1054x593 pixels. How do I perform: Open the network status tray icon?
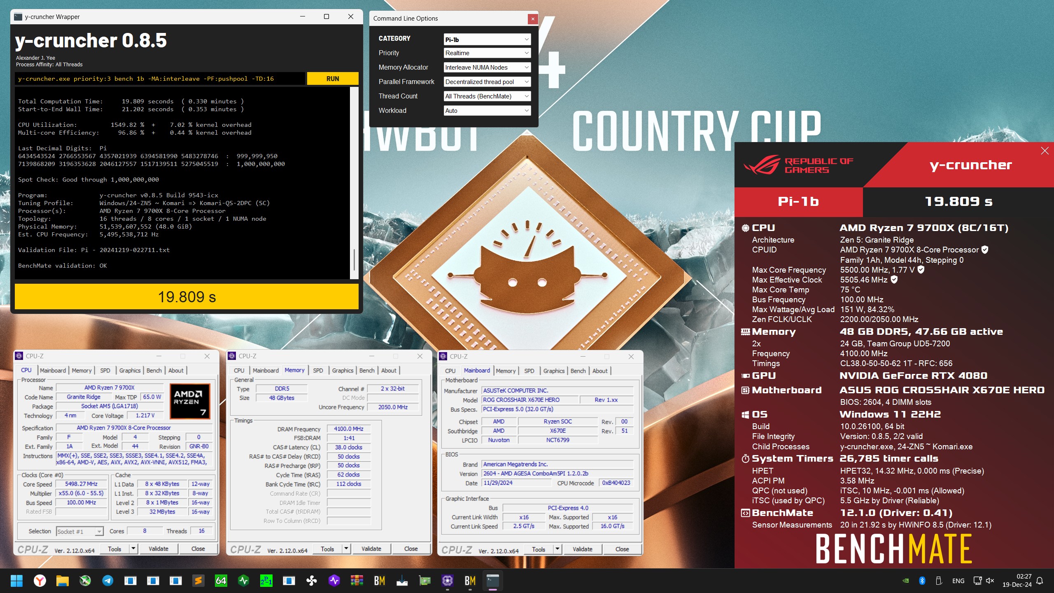tap(977, 581)
